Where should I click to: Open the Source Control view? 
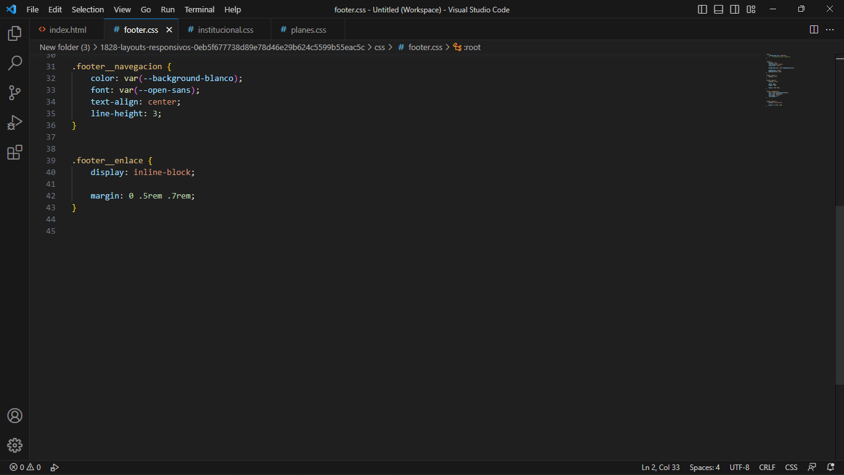tap(15, 93)
